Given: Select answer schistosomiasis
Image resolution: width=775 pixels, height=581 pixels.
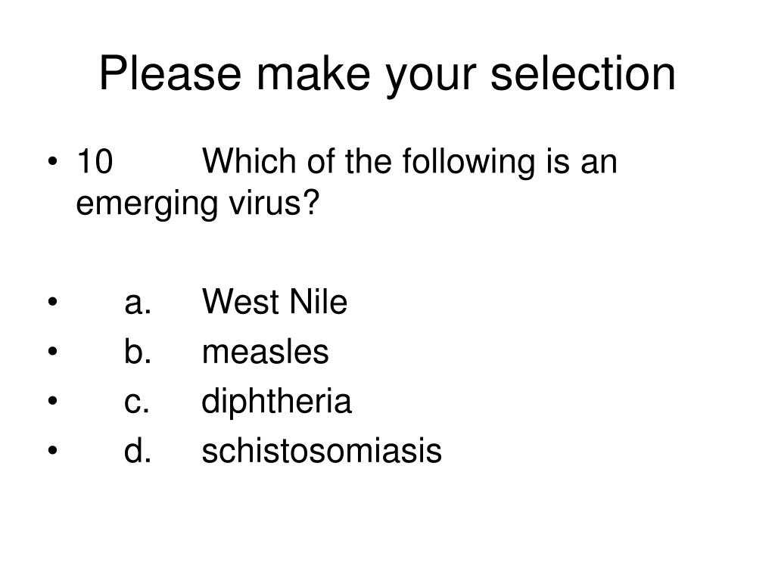Looking at the screenshot, I should [x=322, y=451].
